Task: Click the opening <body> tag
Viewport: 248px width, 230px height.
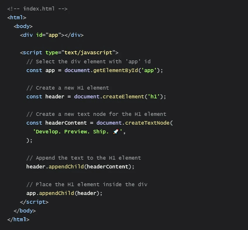Action: (x=23, y=26)
